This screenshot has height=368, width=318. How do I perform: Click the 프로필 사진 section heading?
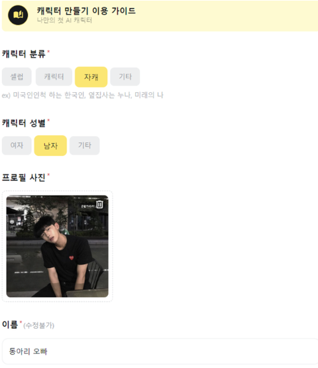24,178
